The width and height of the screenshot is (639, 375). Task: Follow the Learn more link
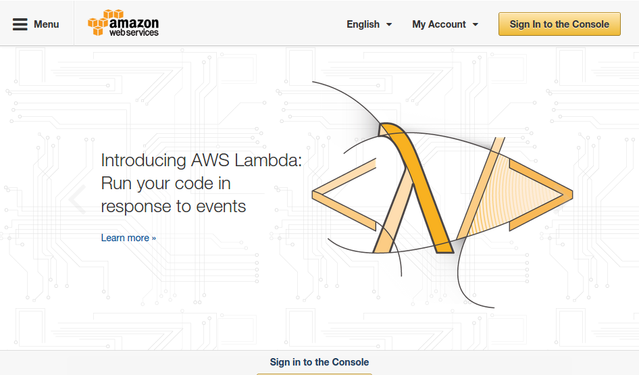pyautogui.click(x=128, y=238)
